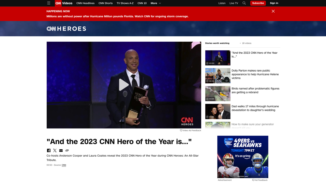Click the red CNN logo in header
The width and height of the screenshot is (326, 183).
tap(58, 3)
